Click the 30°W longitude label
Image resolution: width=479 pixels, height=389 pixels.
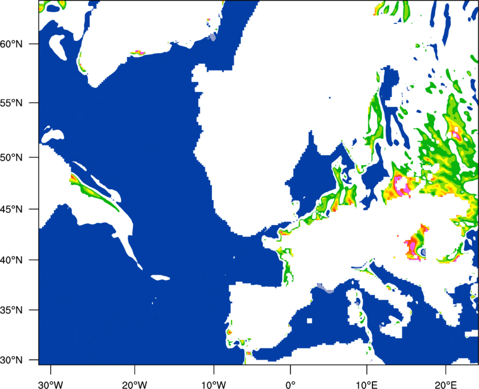coord(51,384)
